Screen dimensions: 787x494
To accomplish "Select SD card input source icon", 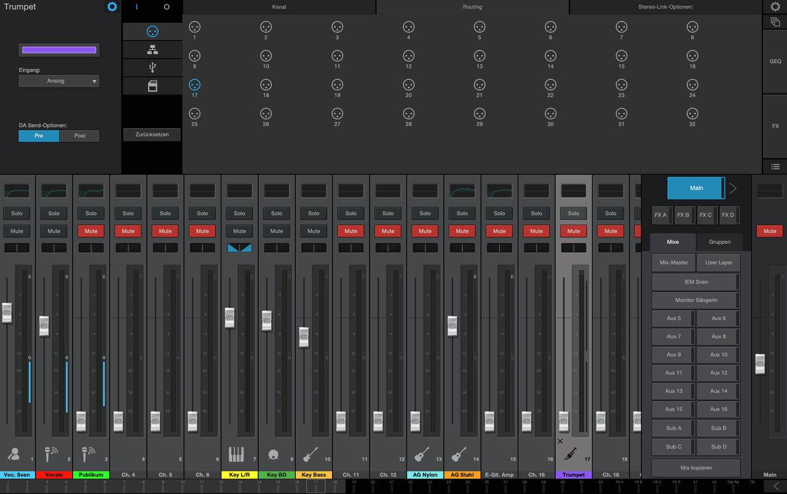I will pos(152,86).
